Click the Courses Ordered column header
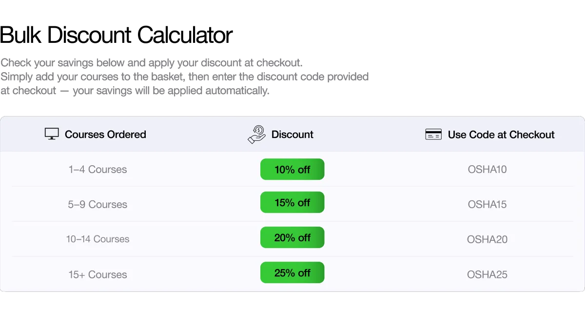Screen dimensions: 585x329 pos(105,135)
